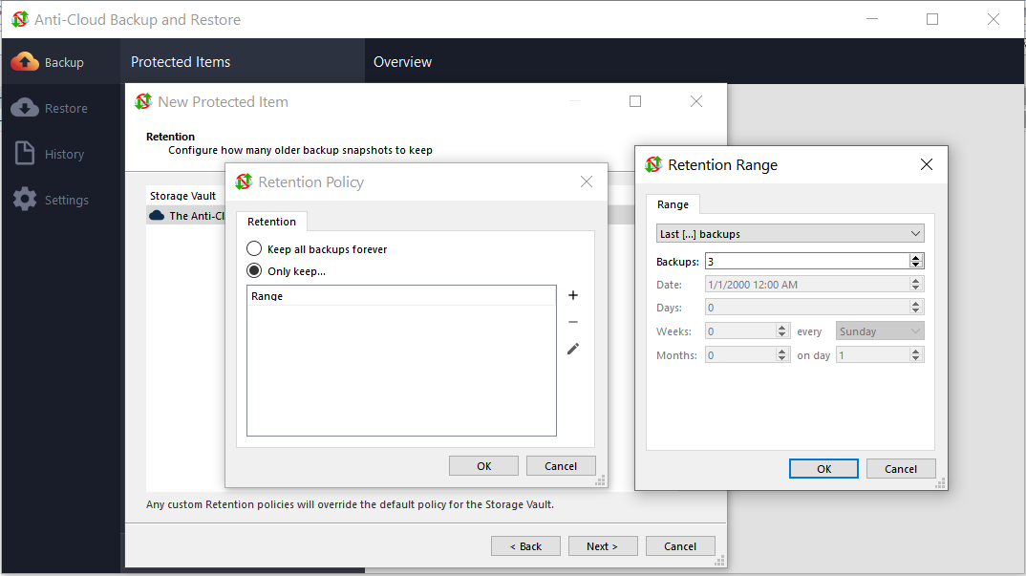
Task: Click the cloud icon beside The Anti-Cl vault
Action: [157, 215]
